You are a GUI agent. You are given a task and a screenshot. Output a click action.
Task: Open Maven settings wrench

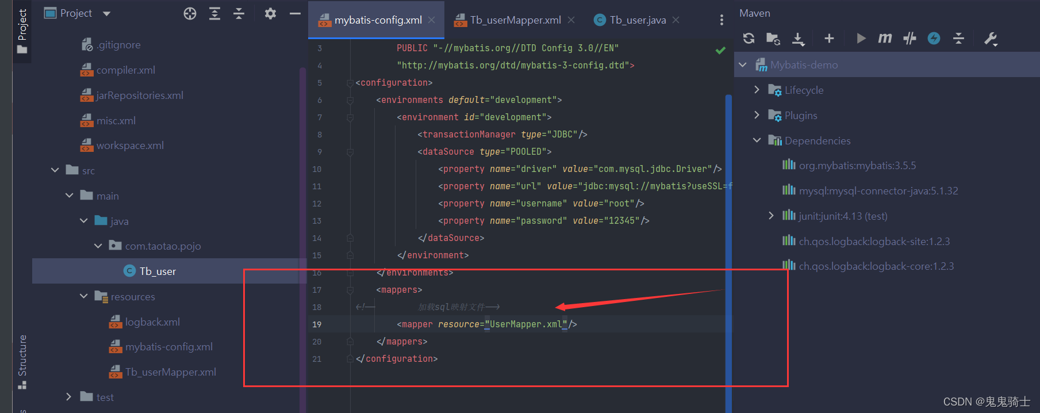[991, 39]
